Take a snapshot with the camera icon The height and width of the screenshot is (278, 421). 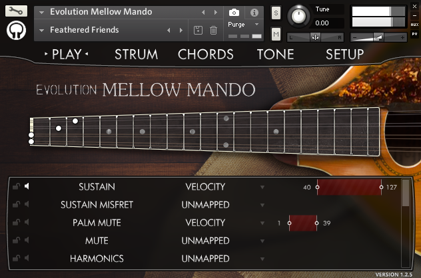pyautogui.click(x=234, y=12)
